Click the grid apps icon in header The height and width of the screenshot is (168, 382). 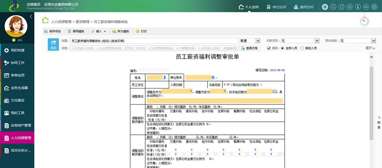point(325,7)
